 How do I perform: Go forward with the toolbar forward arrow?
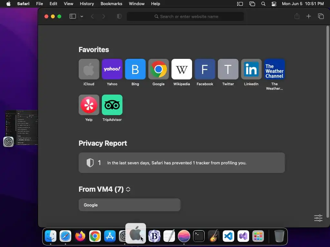(103, 16)
